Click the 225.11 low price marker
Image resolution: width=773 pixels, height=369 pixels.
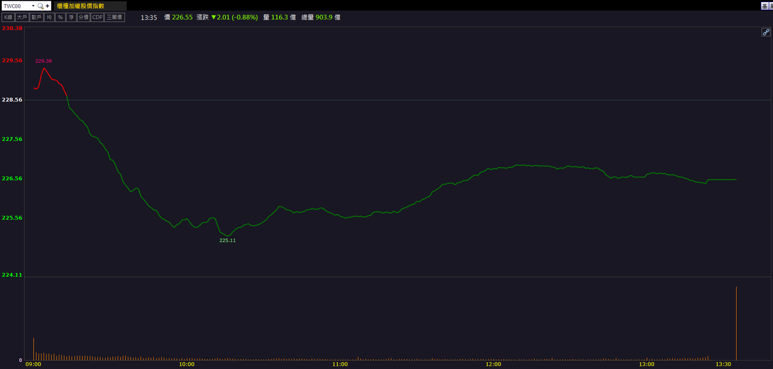click(227, 240)
